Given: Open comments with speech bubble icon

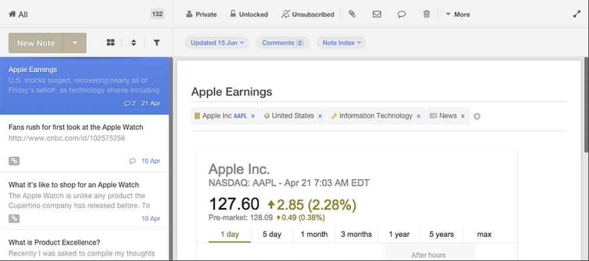Looking at the screenshot, I should tap(401, 14).
